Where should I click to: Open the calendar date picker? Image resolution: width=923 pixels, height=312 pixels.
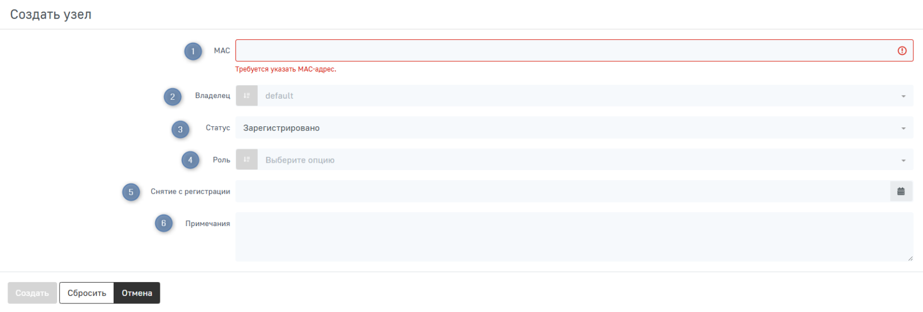click(901, 191)
